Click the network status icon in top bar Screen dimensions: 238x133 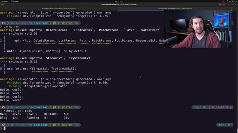tap(227, 1)
